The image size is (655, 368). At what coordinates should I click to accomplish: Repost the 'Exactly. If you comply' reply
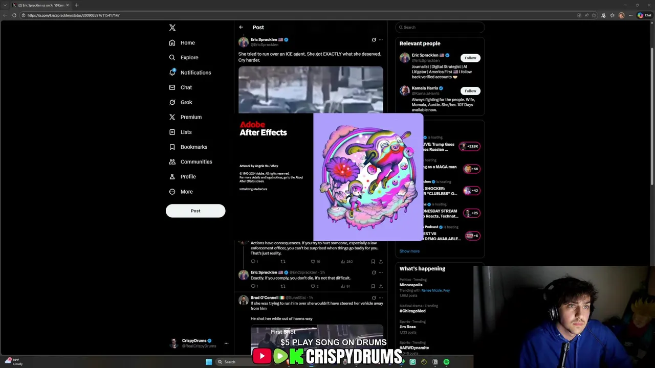[282, 286]
